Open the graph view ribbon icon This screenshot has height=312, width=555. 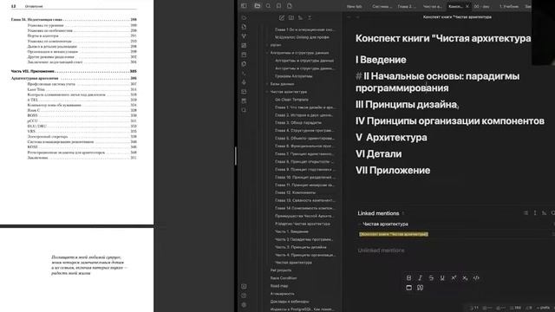pyautogui.click(x=244, y=36)
